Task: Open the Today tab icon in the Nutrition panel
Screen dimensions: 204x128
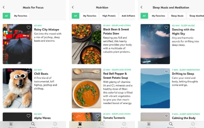Action: tap(80, 124)
